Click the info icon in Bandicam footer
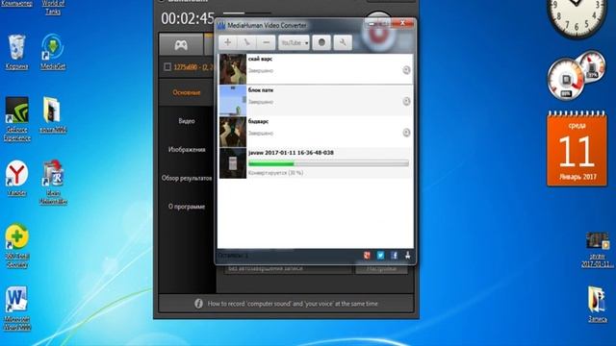This screenshot has height=346, width=616. tap(199, 304)
